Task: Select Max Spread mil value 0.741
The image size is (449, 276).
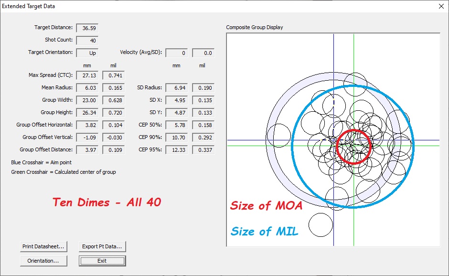Action: tap(114, 75)
